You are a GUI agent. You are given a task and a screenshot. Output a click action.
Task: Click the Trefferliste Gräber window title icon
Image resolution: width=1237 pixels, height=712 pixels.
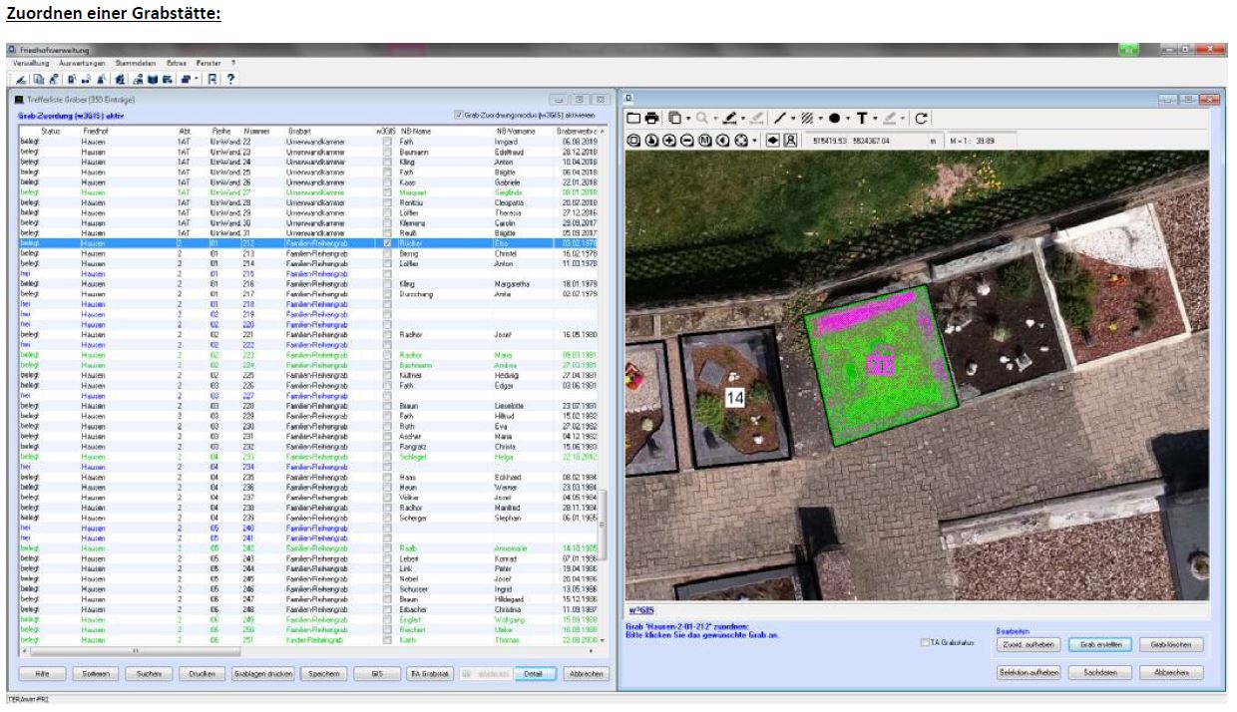pos(19,100)
